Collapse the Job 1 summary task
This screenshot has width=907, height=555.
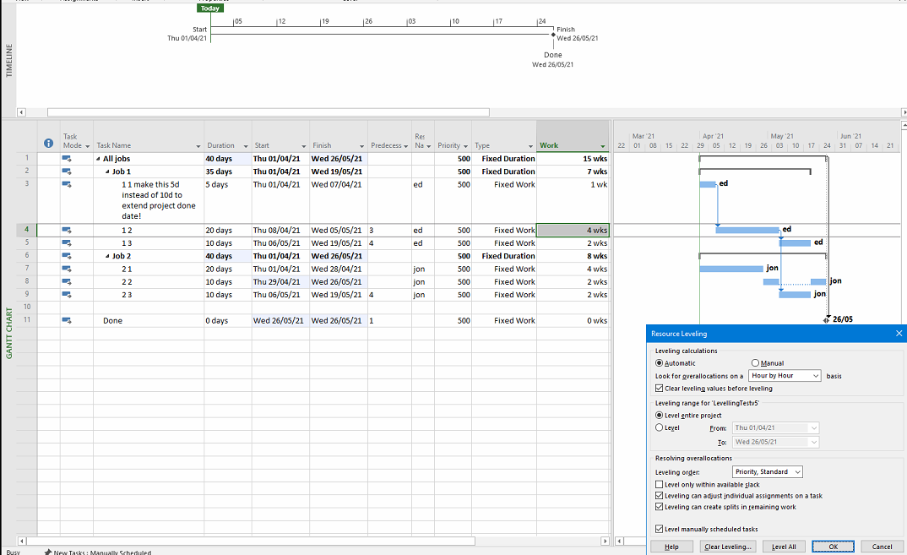107,171
